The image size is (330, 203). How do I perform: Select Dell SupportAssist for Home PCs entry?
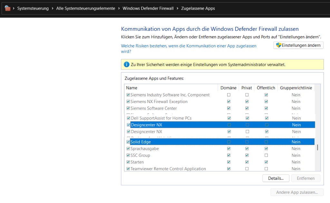coord(161,118)
